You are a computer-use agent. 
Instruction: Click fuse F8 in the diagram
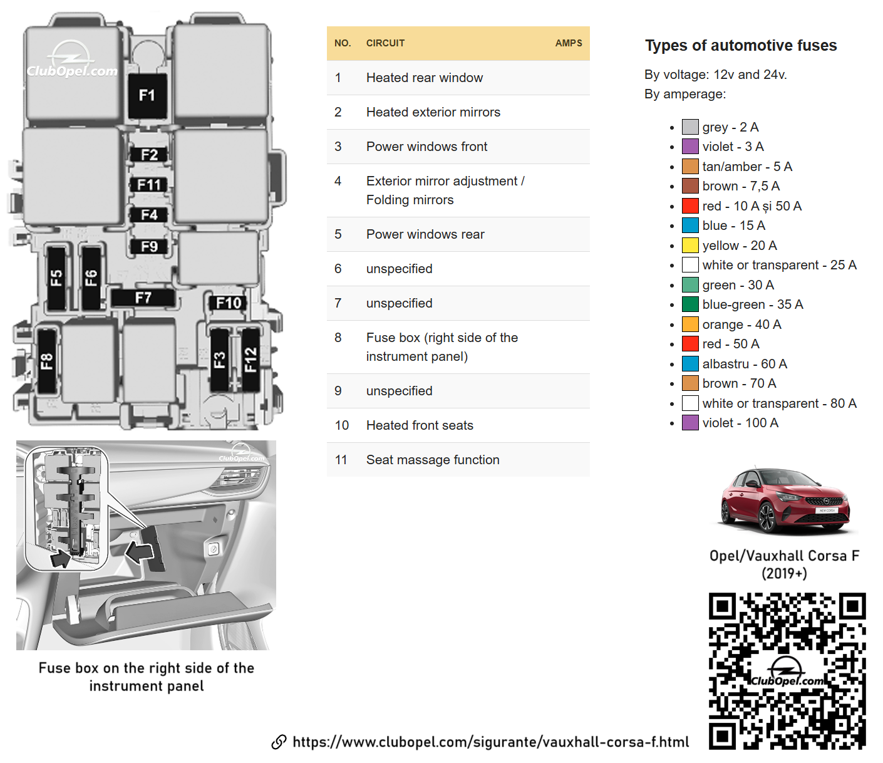[47, 361]
